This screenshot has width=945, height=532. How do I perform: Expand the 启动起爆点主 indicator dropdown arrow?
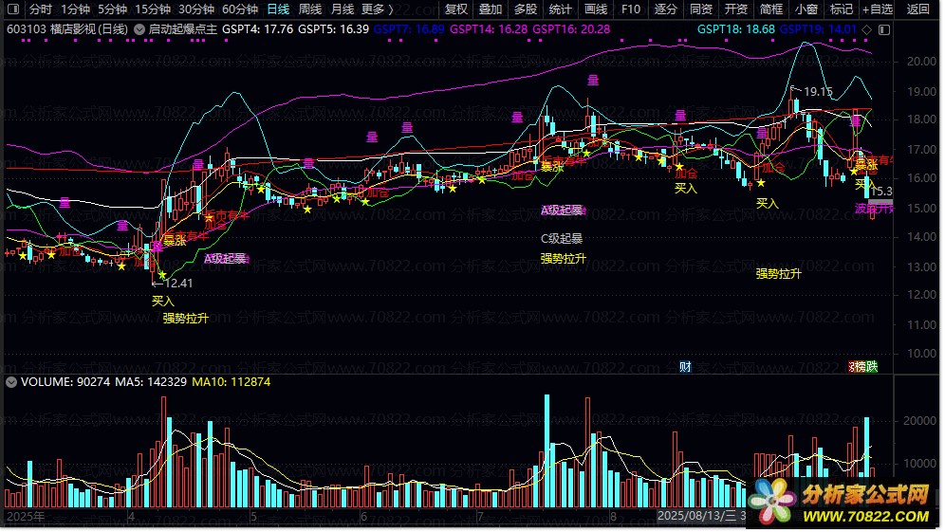[139, 28]
